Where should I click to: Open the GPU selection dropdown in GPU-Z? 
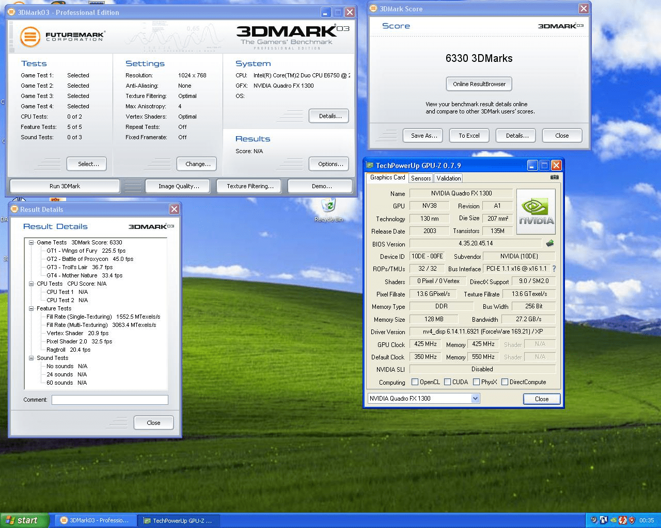pos(476,399)
